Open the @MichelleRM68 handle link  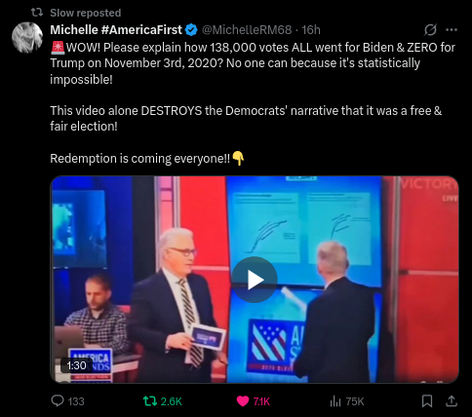point(247,30)
